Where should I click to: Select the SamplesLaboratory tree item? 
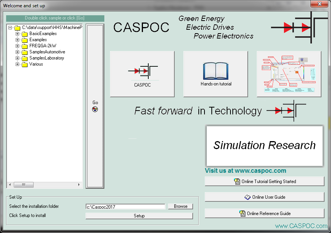click(x=47, y=58)
